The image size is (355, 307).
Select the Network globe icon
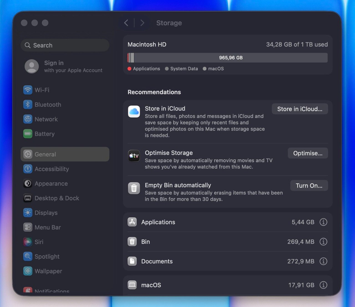click(28, 119)
